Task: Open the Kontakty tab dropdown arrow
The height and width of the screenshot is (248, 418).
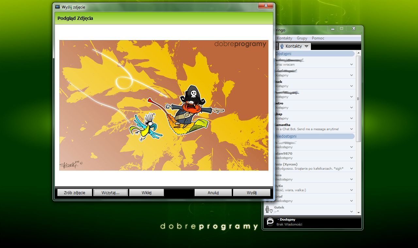Action: tap(306, 46)
